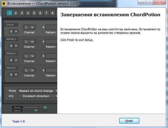The width and height of the screenshot is (168, 128).
Task: Click the Octave label
Action: (x=17, y=110)
